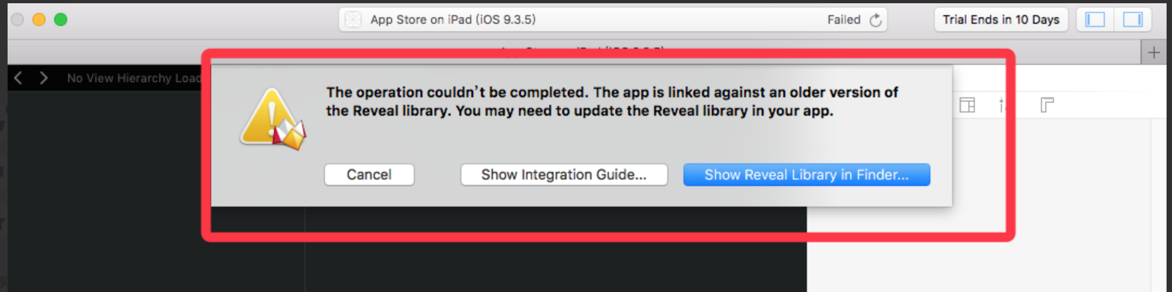
Task: Add a new tab with plus button
Action: pos(1154,52)
